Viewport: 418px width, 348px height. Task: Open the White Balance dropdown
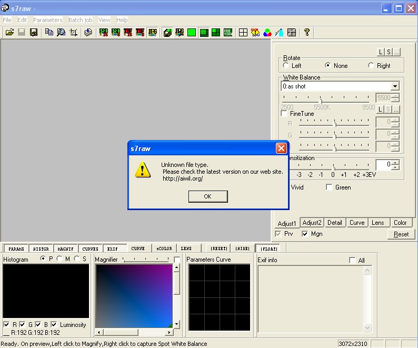click(x=395, y=86)
